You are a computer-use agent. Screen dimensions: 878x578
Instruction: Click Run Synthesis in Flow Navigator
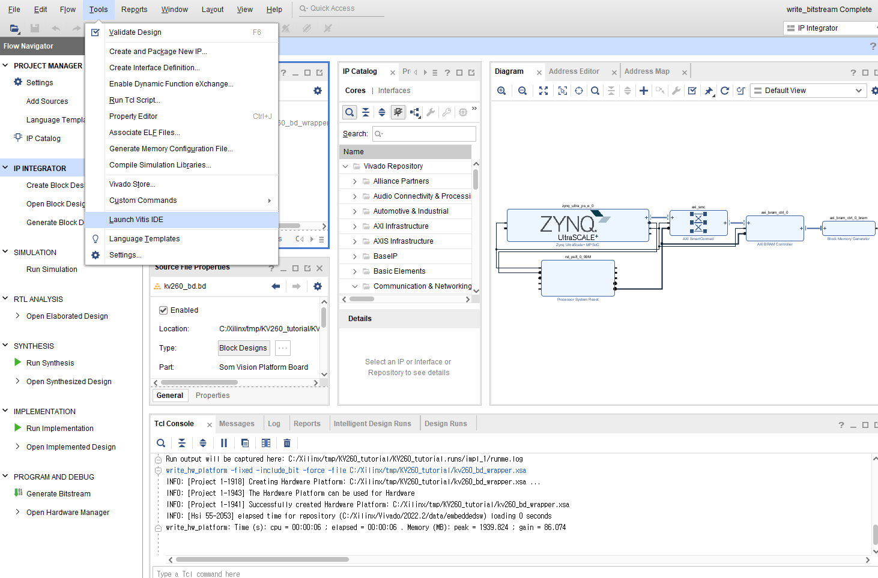[x=50, y=363]
